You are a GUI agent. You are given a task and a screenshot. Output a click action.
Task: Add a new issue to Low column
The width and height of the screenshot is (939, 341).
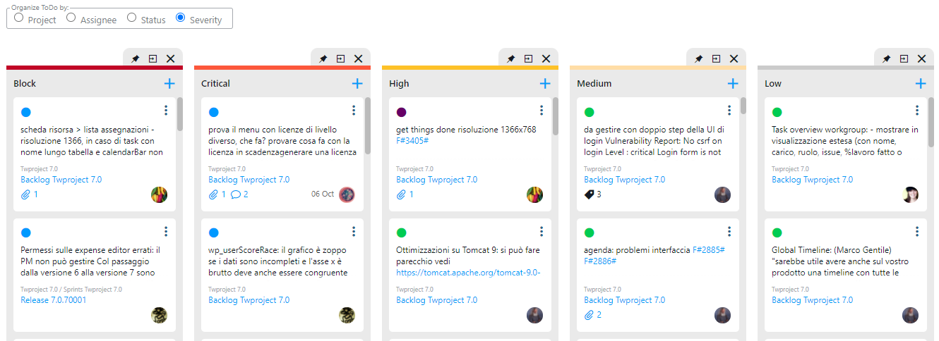[921, 84]
